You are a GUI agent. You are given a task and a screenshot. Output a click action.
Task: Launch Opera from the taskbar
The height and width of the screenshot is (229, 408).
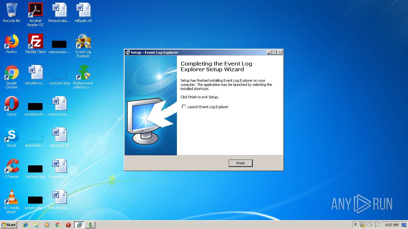coord(68,225)
